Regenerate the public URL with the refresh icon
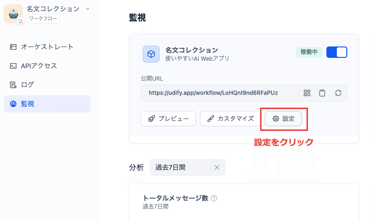The image size is (370, 221). [338, 93]
